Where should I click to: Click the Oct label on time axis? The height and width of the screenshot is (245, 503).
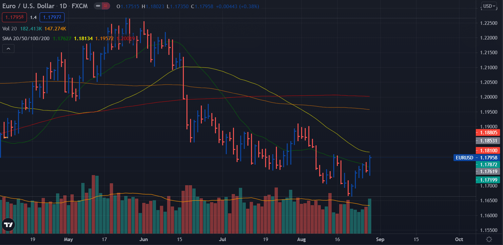click(x=459, y=239)
